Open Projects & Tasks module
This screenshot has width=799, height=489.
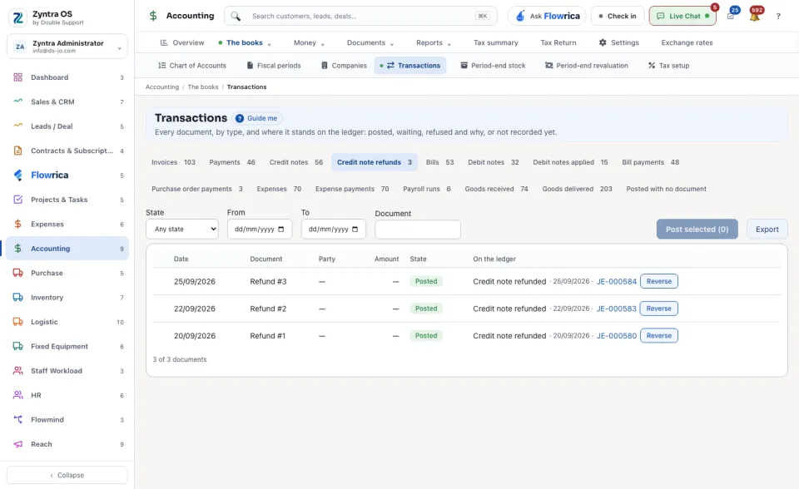[67, 200]
